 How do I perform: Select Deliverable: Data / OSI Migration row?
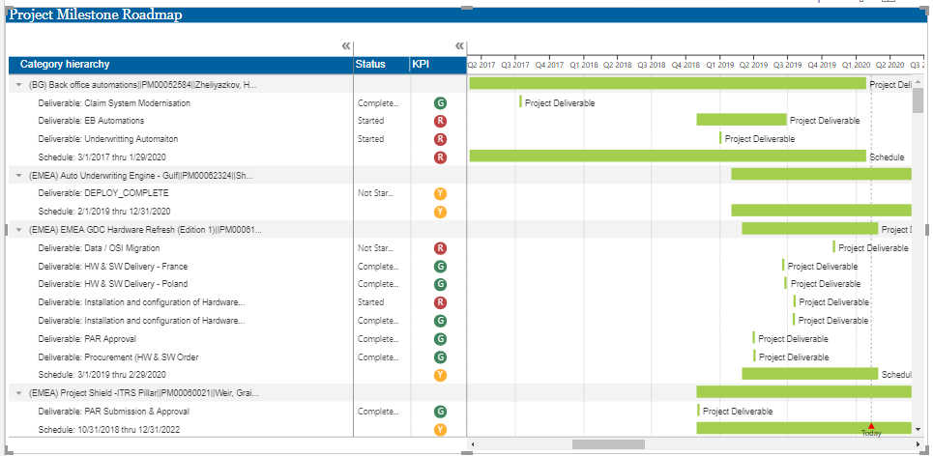pyautogui.click(x=238, y=248)
